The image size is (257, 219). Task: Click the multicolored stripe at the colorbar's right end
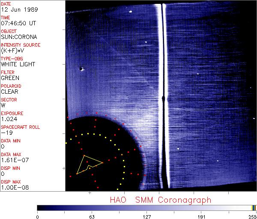pos(254,207)
